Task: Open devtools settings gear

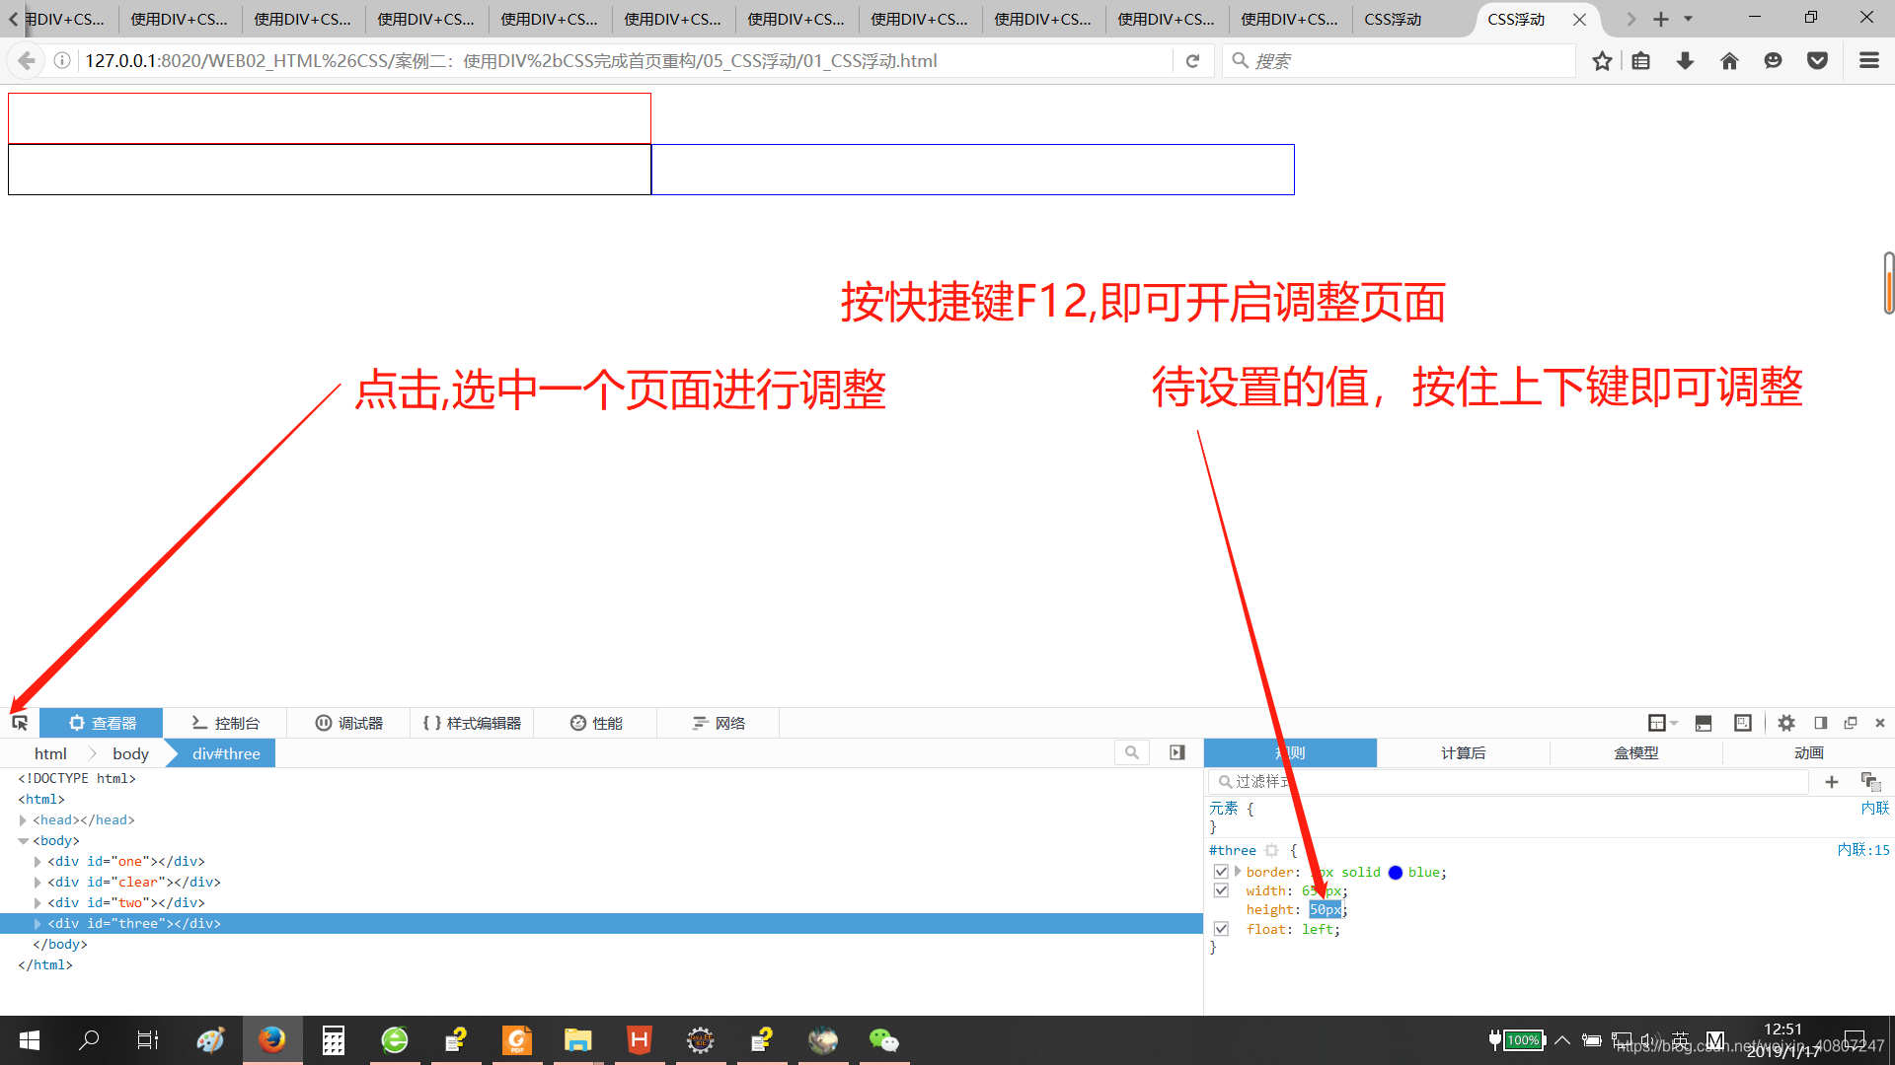Action: (1786, 723)
